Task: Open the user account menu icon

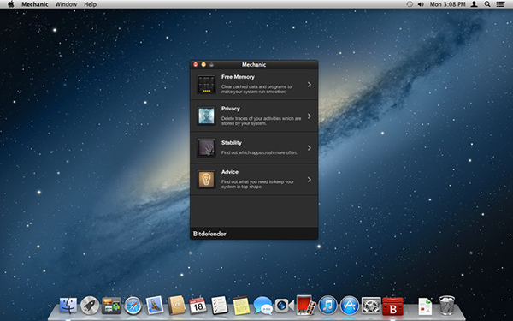Action: coord(474,4)
